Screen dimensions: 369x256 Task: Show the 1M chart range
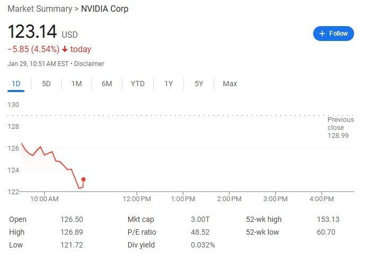tap(77, 84)
